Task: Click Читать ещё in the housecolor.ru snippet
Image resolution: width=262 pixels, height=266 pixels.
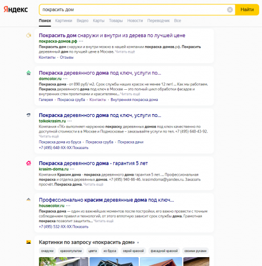Action: click(103, 221)
